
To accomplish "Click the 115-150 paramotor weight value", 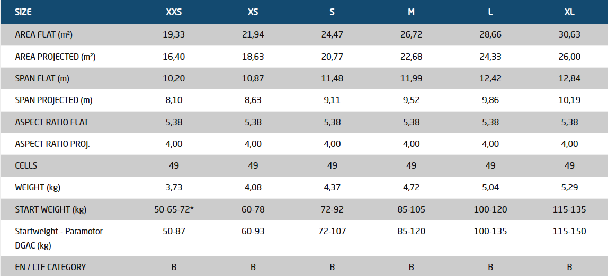I will pyautogui.click(x=569, y=231).
